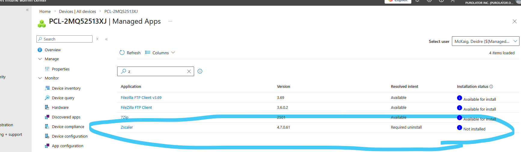The image size is (521, 152).
Task: Clear the app filter text with the X
Action: point(189,71)
